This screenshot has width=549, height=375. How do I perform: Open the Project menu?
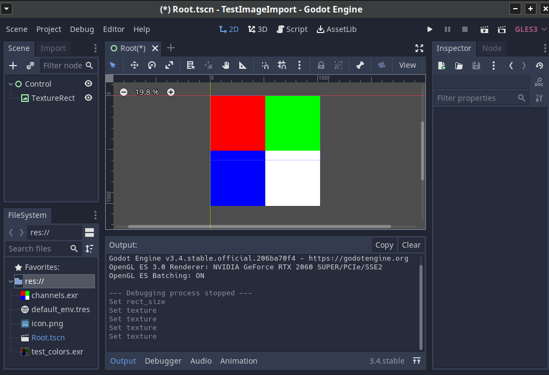pos(49,29)
